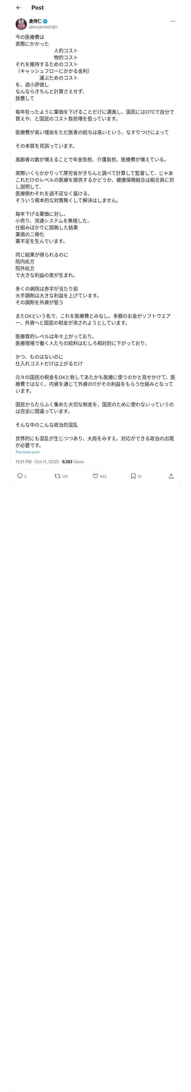Open the three-dot more options menu
The width and height of the screenshot is (191, 1092).
click(x=173, y=21)
